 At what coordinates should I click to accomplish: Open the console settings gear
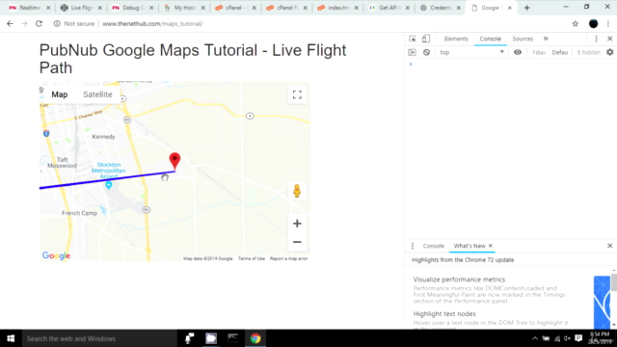click(x=610, y=52)
